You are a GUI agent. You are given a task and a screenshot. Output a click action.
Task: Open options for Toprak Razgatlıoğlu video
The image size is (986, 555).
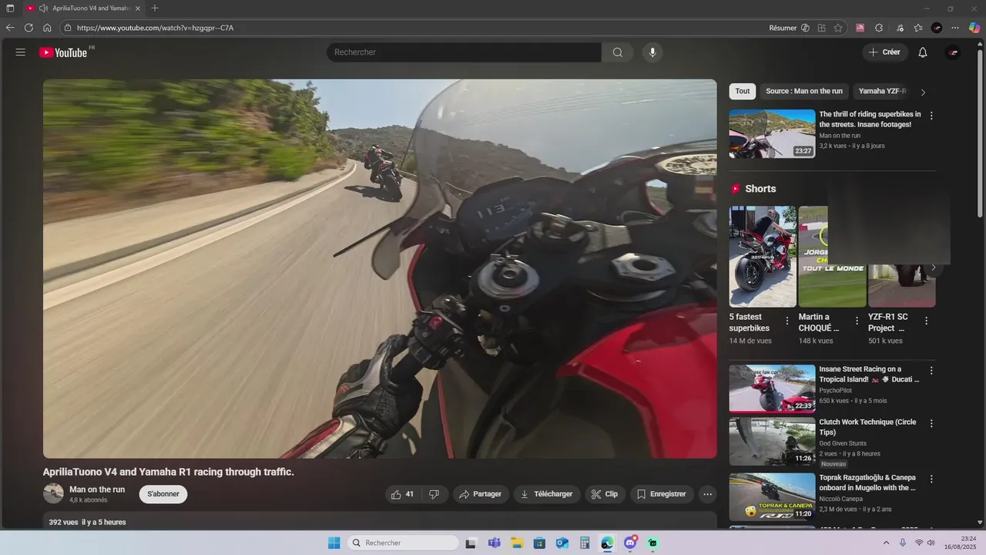pyautogui.click(x=931, y=479)
